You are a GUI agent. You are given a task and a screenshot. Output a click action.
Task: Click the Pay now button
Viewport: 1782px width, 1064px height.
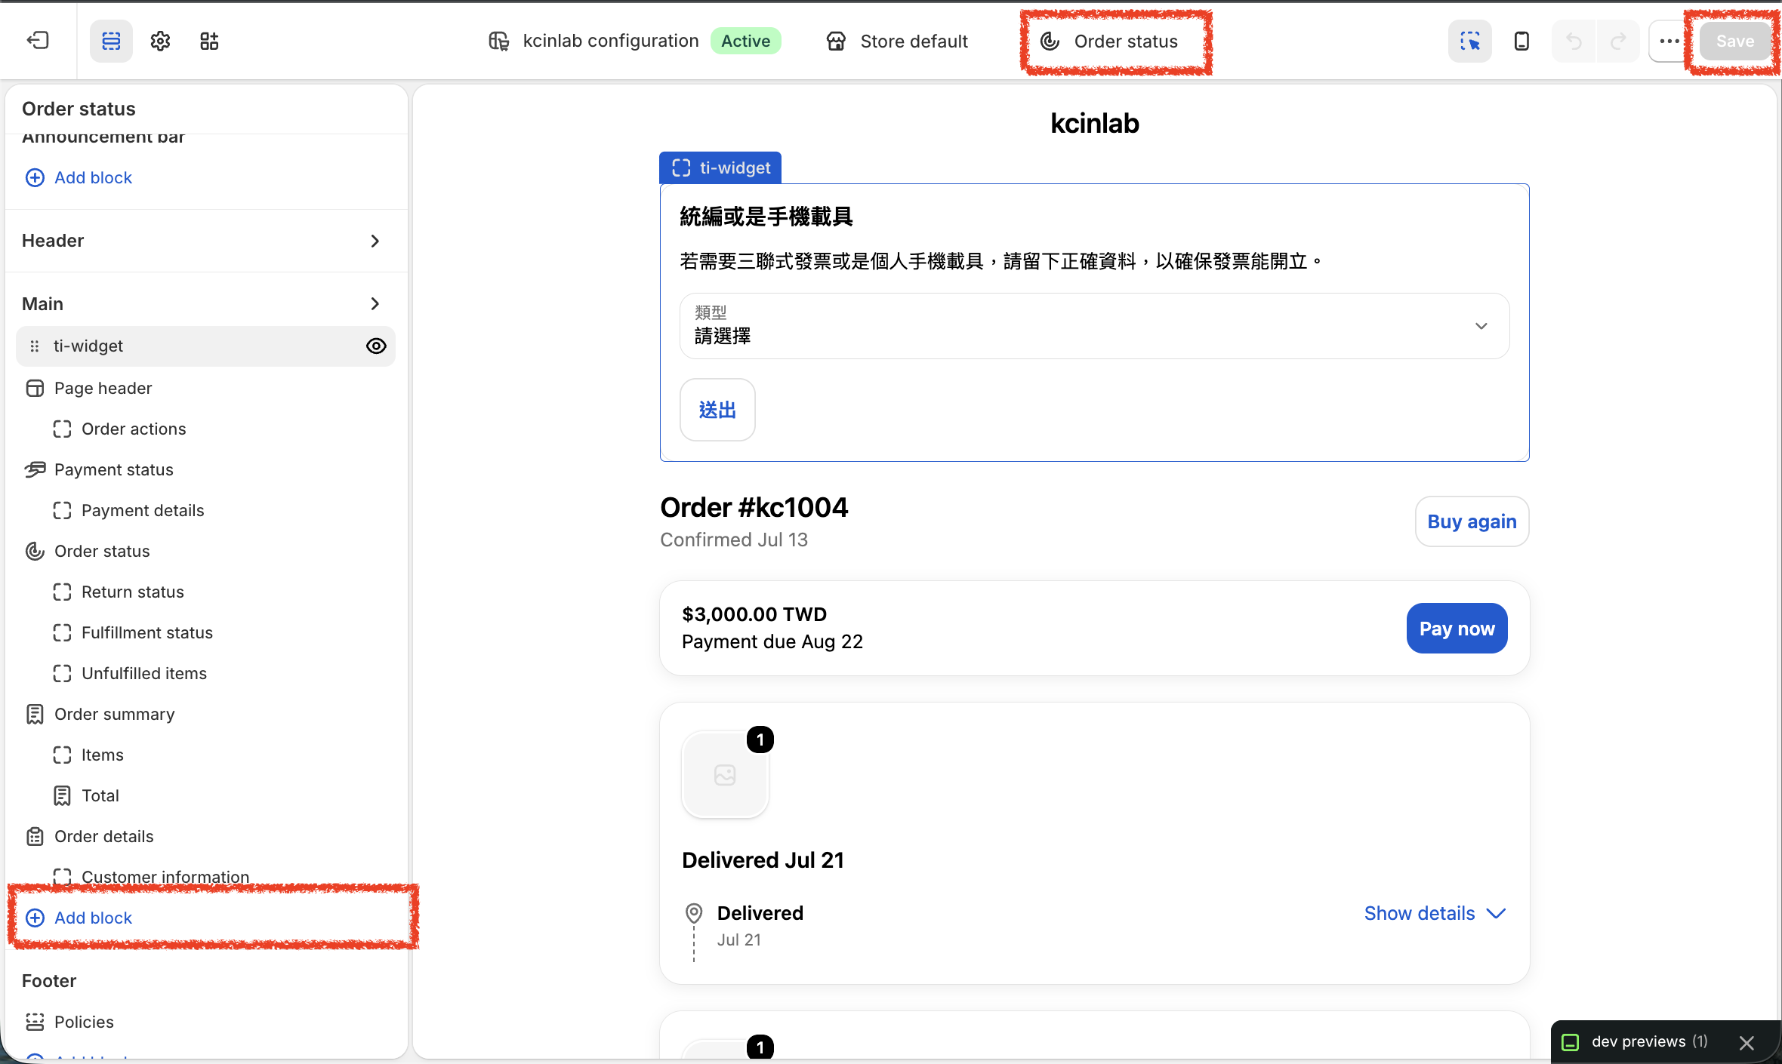(x=1457, y=628)
